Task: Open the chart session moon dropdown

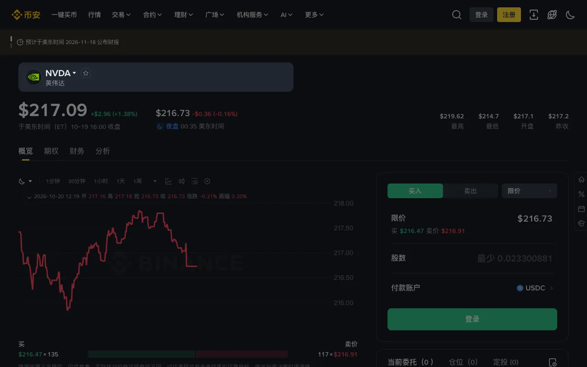Action: click(25, 181)
